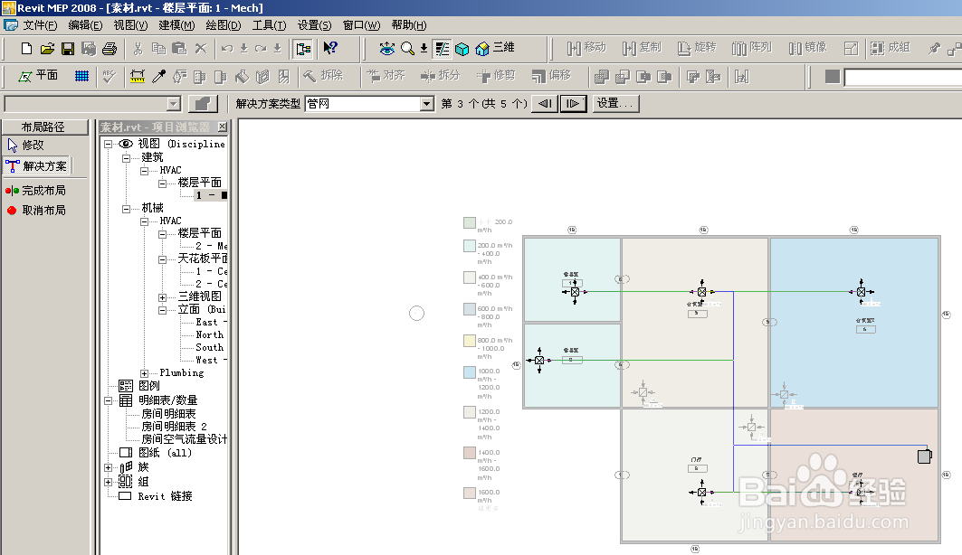Click the Cut scissors icon
The image size is (962, 555).
pos(138,49)
